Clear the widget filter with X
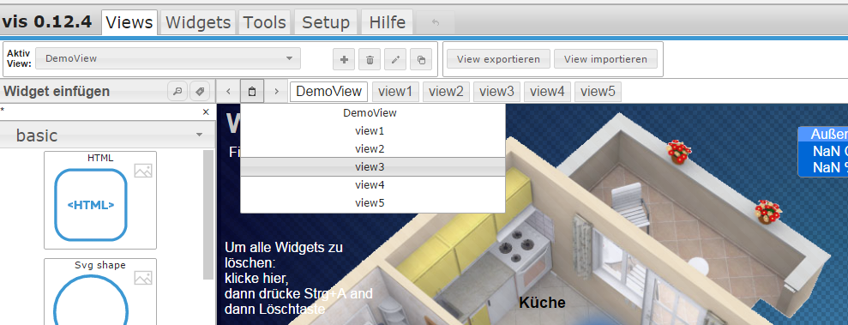Image resolution: width=848 pixels, height=325 pixels. pyautogui.click(x=206, y=112)
